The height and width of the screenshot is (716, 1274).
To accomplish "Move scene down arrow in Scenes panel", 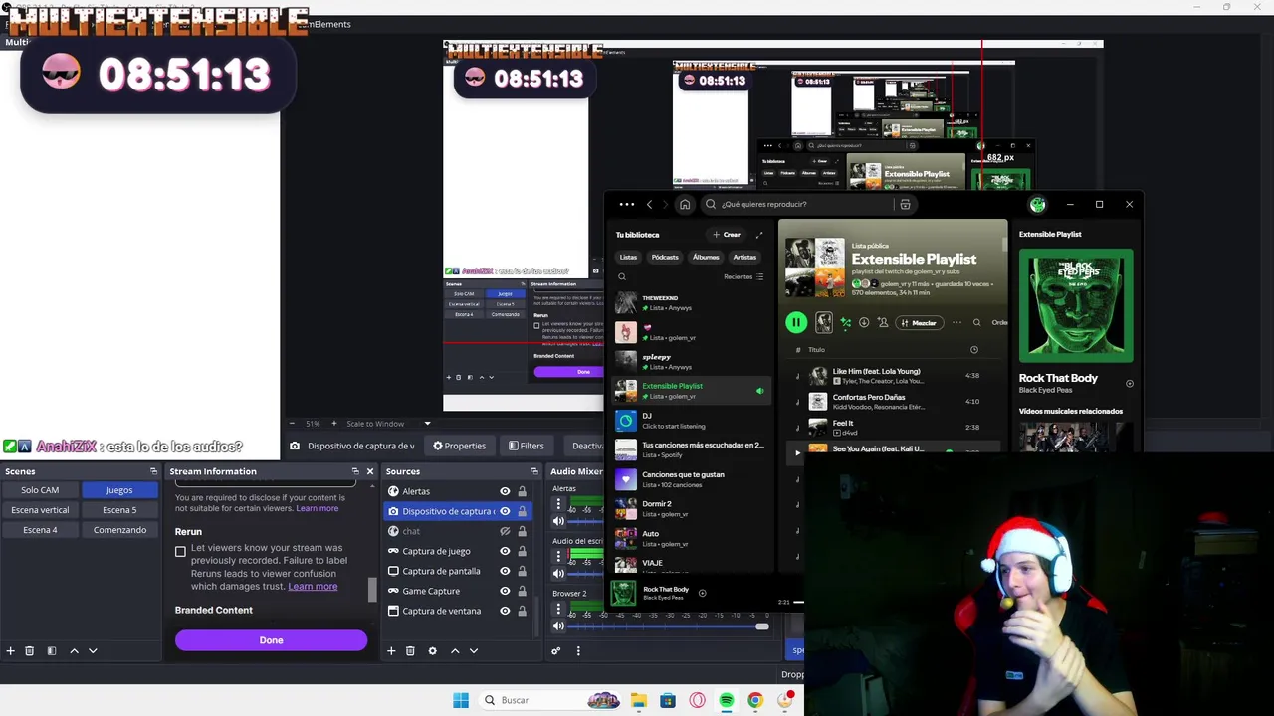I will (x=93, y=651).
